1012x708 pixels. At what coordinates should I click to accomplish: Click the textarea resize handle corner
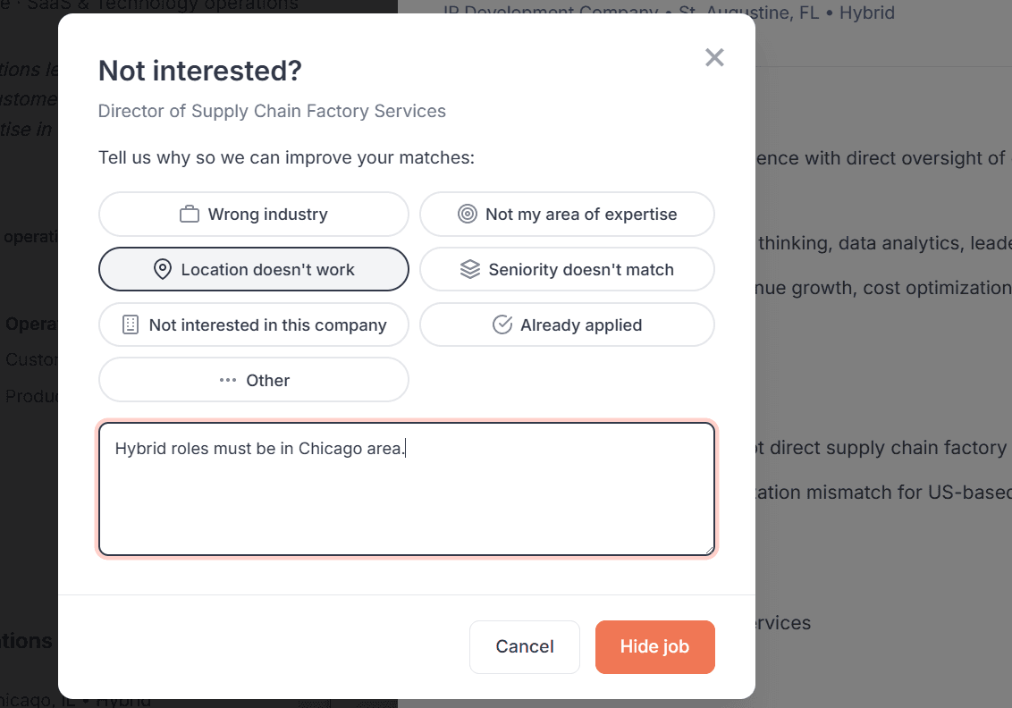click(x=710, y=551)
